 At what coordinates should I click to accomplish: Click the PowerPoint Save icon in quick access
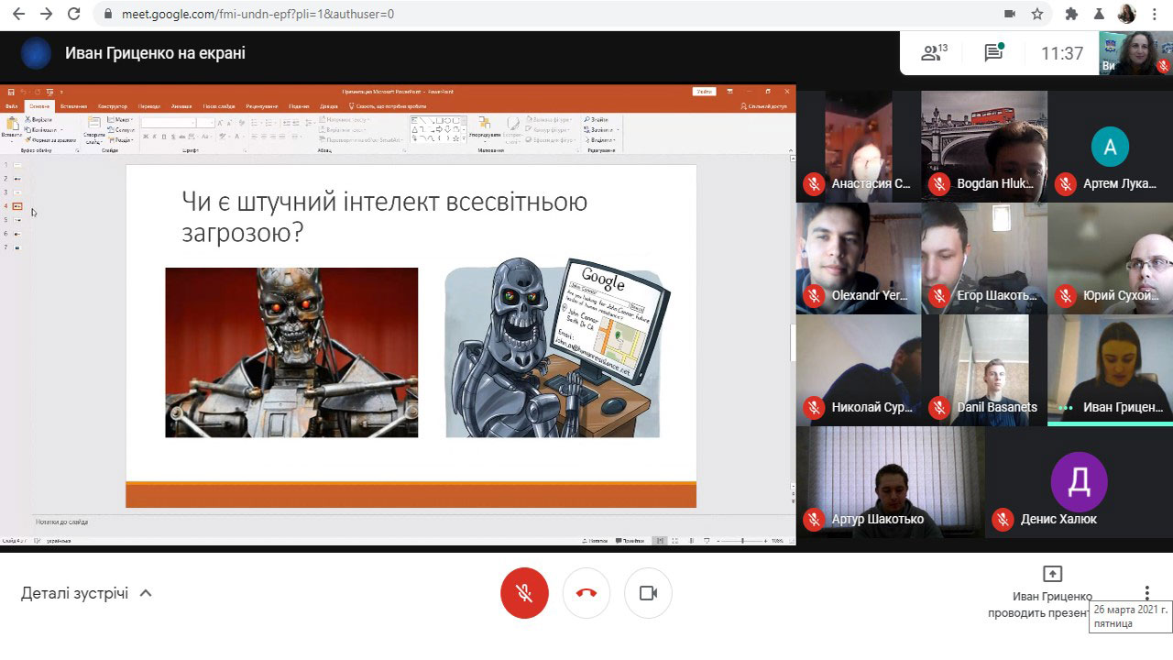coord(11,92)
